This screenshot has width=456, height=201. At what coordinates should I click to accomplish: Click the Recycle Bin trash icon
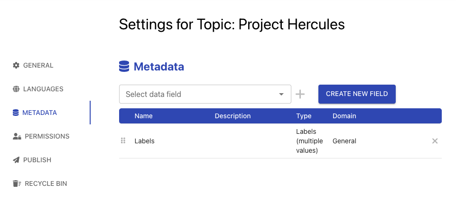click(x=17, y=184)
